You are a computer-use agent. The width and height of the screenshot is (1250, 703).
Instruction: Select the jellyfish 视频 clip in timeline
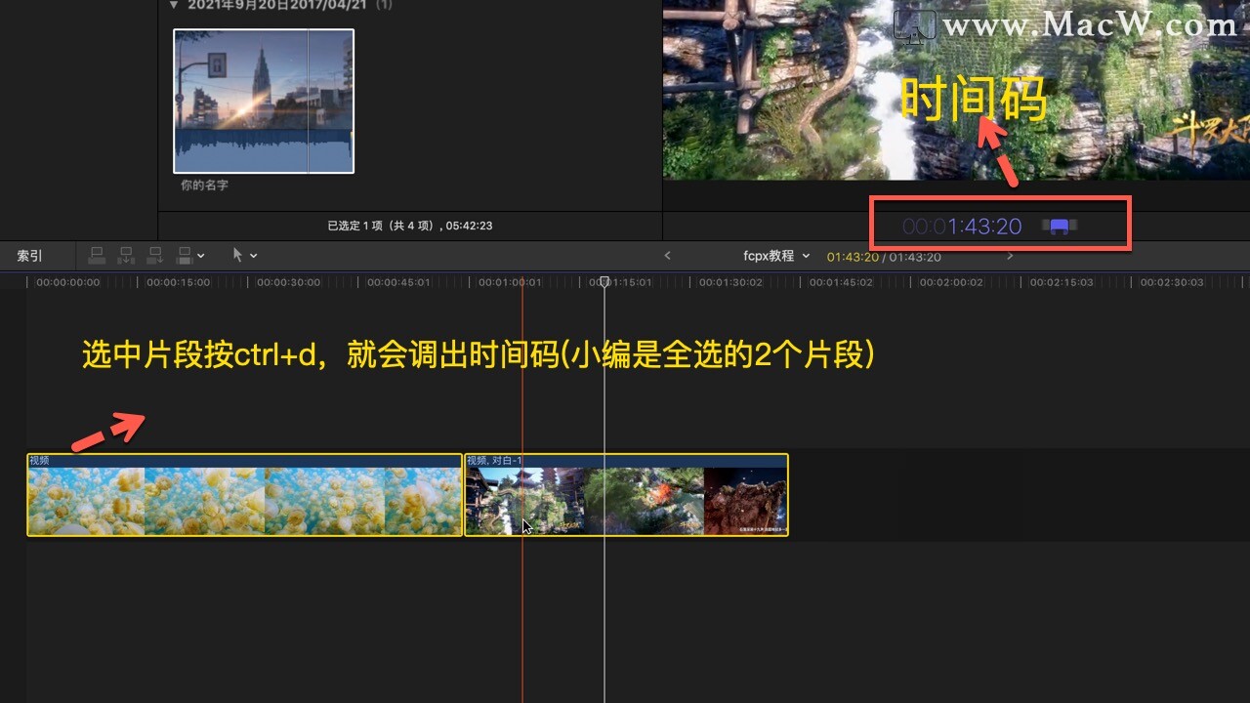[x=244, y=495]
